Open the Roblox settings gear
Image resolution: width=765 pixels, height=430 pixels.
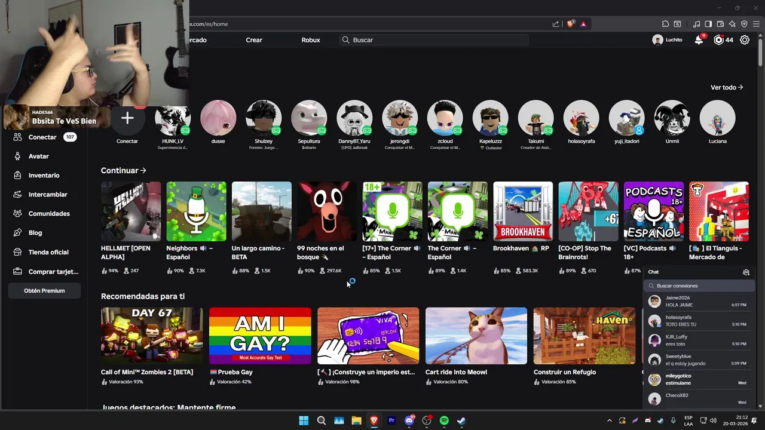745,40
